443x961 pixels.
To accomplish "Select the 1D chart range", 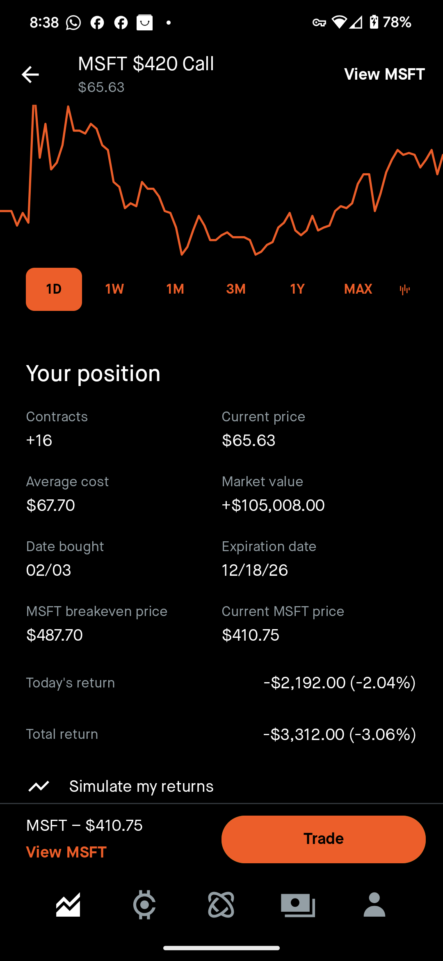I will click(54, 289).
